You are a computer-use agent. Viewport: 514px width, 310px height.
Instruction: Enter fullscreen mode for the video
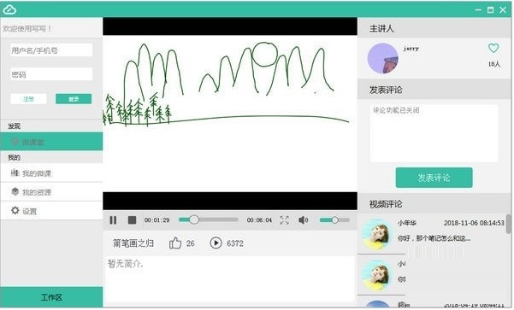point(285,220)
